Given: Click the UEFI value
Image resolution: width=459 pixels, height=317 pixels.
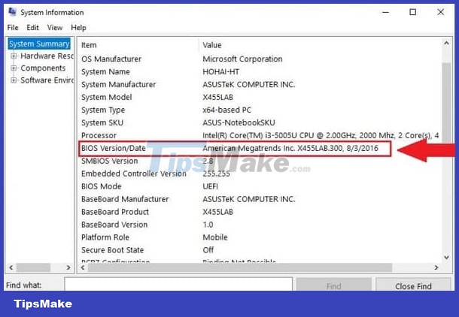Looking at the screenshot, I should (210, 186).
